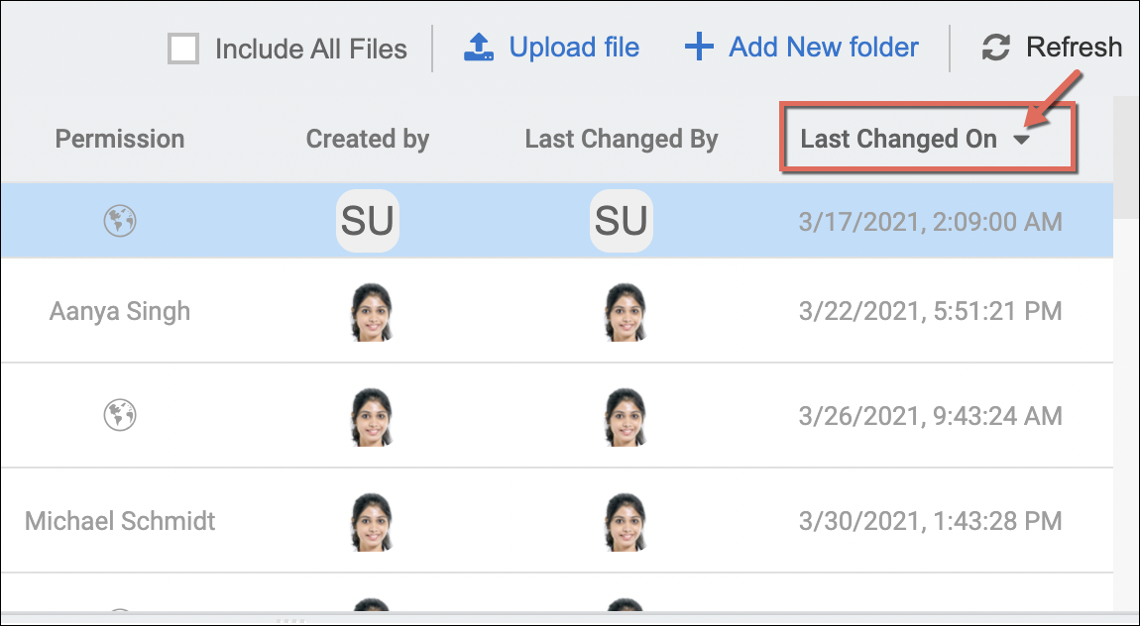1140x626 pixels.
Task: Select the 3/22/2021, 5:51:21 PM date cell
Action: point(930,312)
